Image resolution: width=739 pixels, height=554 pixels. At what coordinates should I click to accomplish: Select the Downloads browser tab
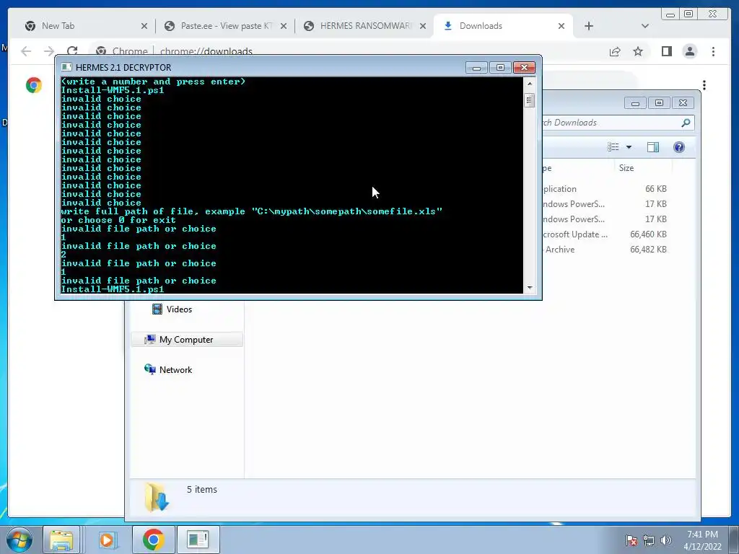[x=503, y=26]
